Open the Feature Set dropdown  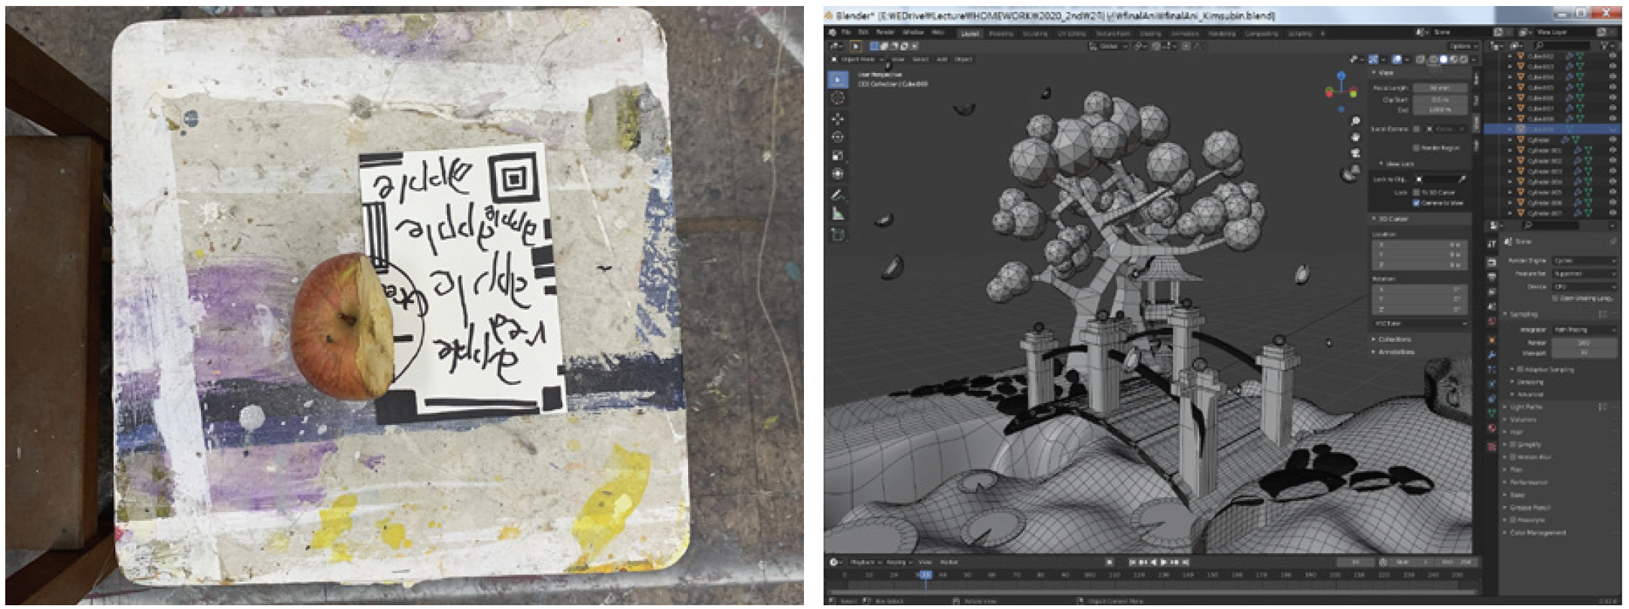(1584, 274)
